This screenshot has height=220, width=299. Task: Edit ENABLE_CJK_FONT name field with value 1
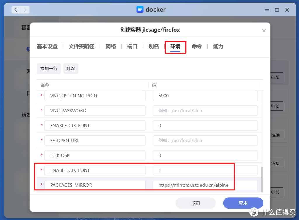pos(95,170)
